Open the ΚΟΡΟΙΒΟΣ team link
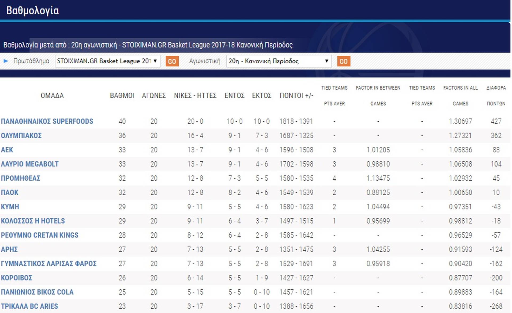 [17, 278]
